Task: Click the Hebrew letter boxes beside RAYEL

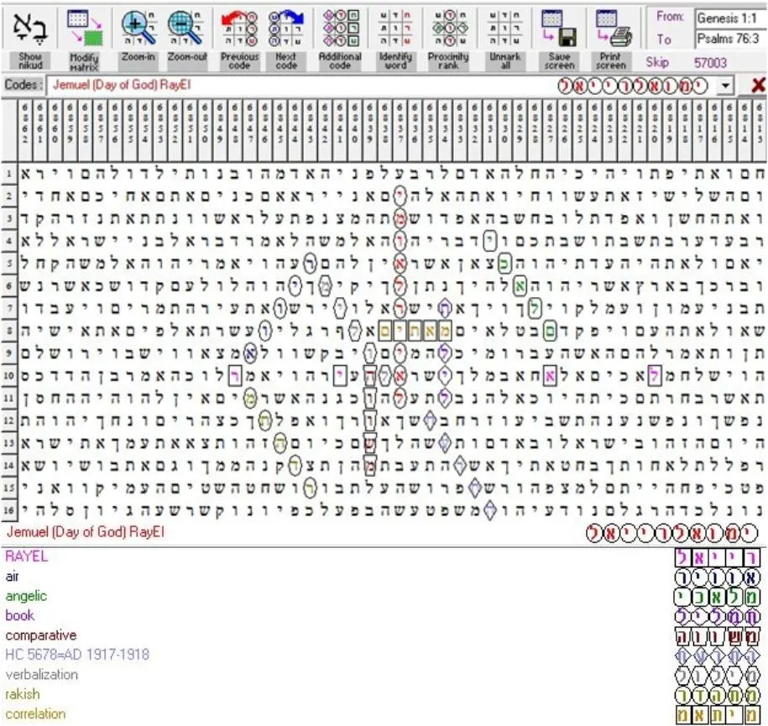Action: point(718,557)
